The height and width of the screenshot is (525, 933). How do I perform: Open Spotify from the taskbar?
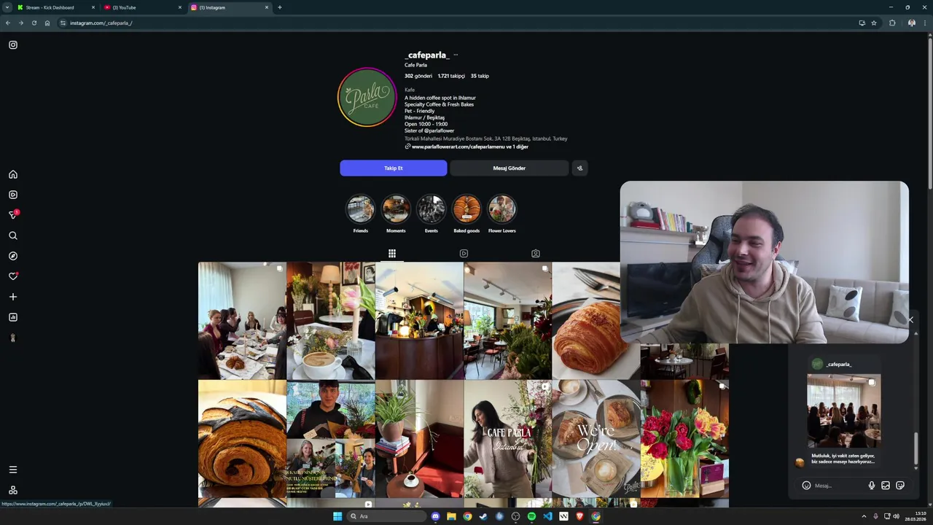[531, 516]
